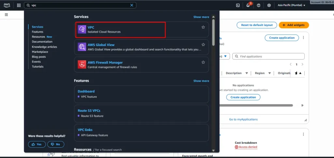Click Show more beside Services heading
The height and width of the screenshot is (158, 334).
pyautogui.click(x=201, y=17)
